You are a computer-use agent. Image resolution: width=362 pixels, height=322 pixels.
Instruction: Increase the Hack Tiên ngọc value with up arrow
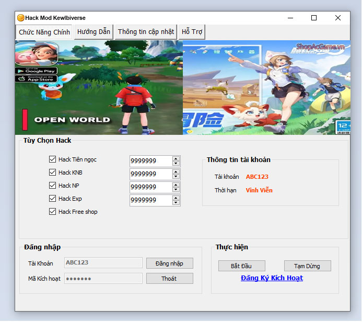click(x=176, y=159)
